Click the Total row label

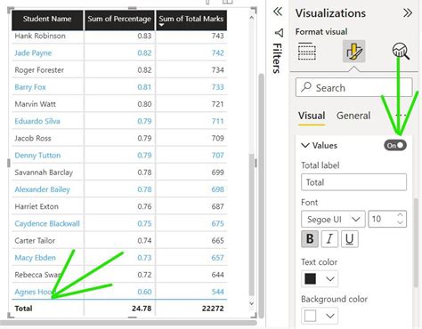click(x=23, y=309)
